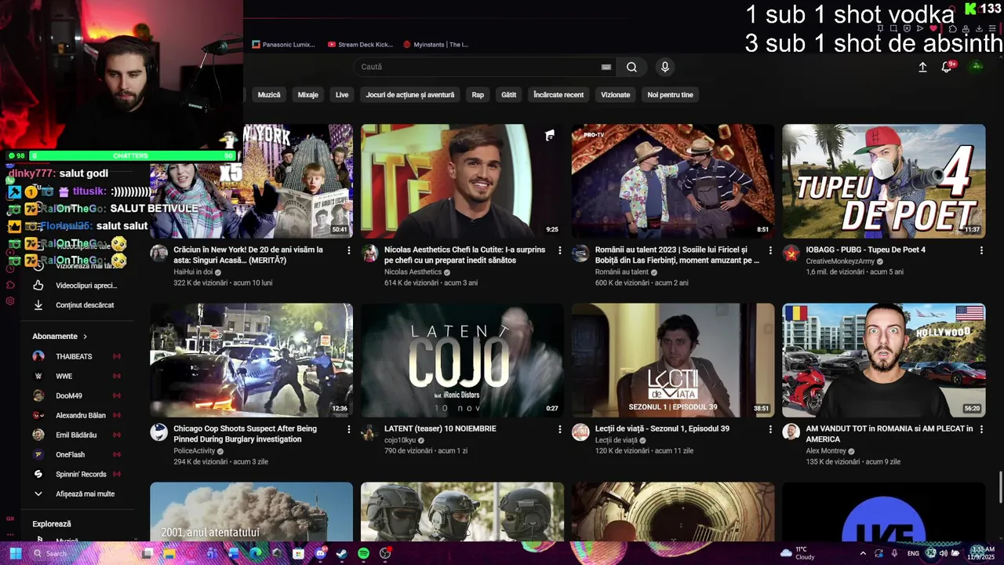Select the Rap filter chip
1004x565 pixels.
tap(478, 95)
